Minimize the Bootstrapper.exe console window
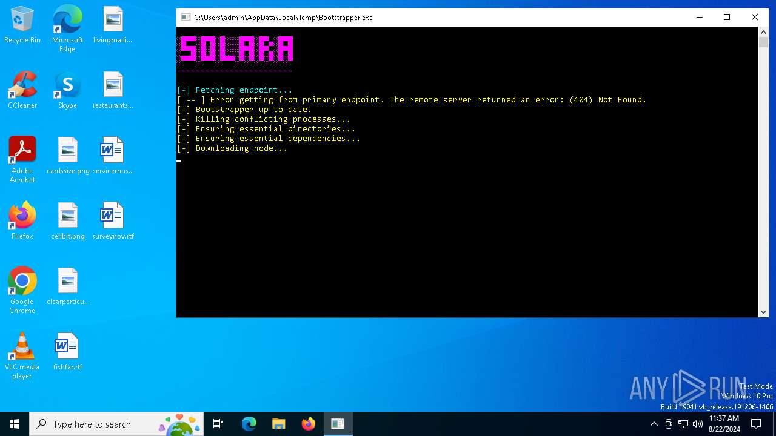Screen dimensions: 776x436 (x=699, y=18)
